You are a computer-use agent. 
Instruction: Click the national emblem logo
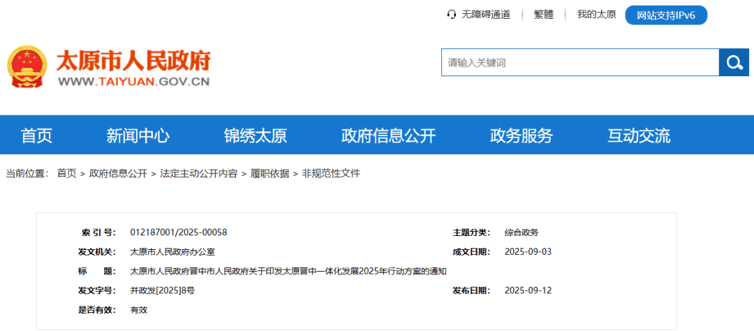pos(27,67)
